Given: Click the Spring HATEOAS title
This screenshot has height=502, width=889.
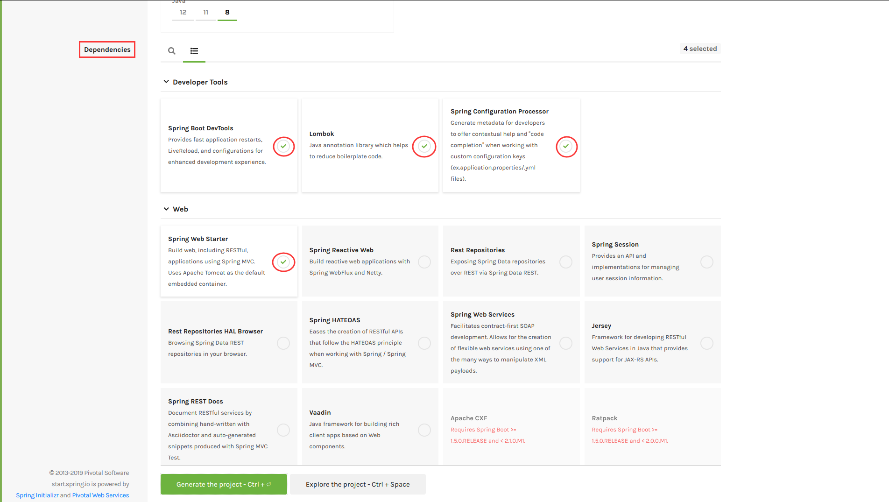Looking at the screenshot, I should pos(334,320).
